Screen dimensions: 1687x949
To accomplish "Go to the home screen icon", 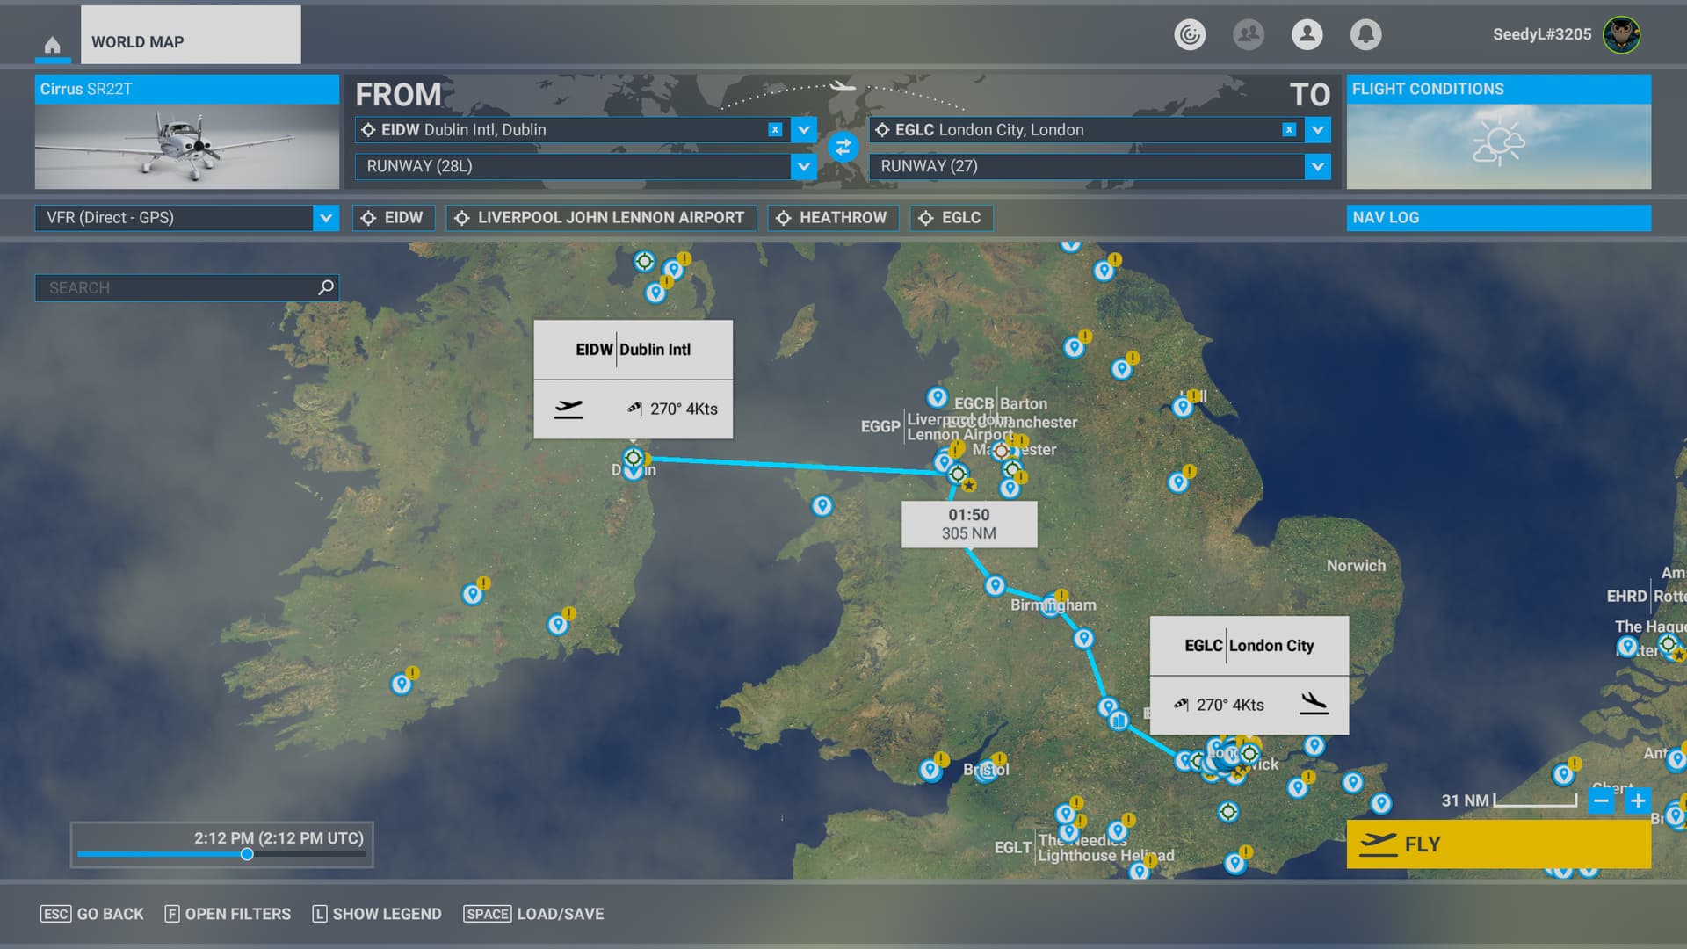I will [x=53, y=45].
